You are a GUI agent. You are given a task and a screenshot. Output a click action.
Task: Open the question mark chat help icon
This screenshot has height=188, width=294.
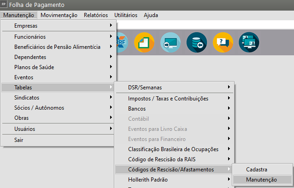pyautogui.click(x=223, y=43)
